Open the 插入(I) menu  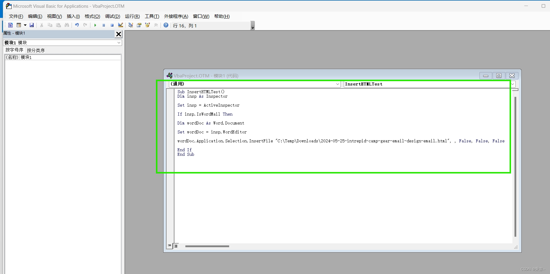pos(73,16)
